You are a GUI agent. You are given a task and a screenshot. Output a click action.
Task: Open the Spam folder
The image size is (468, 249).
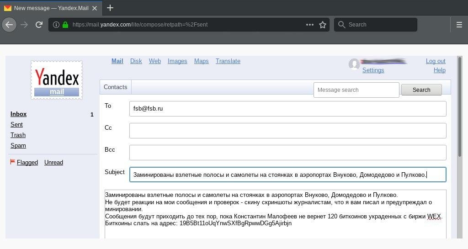click(x=18, y=146)
